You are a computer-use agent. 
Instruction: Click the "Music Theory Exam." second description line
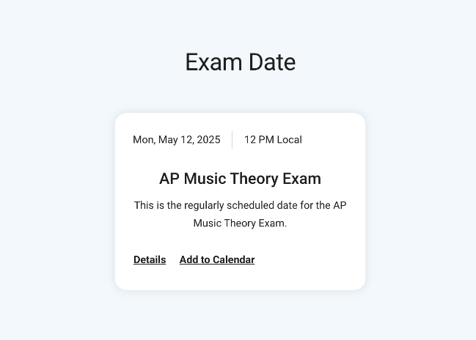pyautogui.click(x=240, y=223)
